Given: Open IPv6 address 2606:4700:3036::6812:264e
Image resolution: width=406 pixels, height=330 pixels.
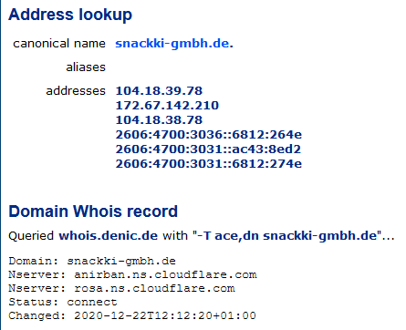Looking at the screenshot, I should [209, 135].
